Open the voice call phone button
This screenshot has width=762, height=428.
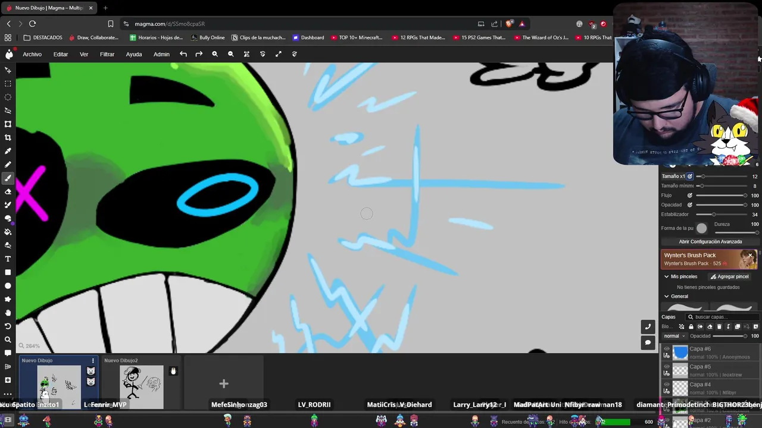648,327
